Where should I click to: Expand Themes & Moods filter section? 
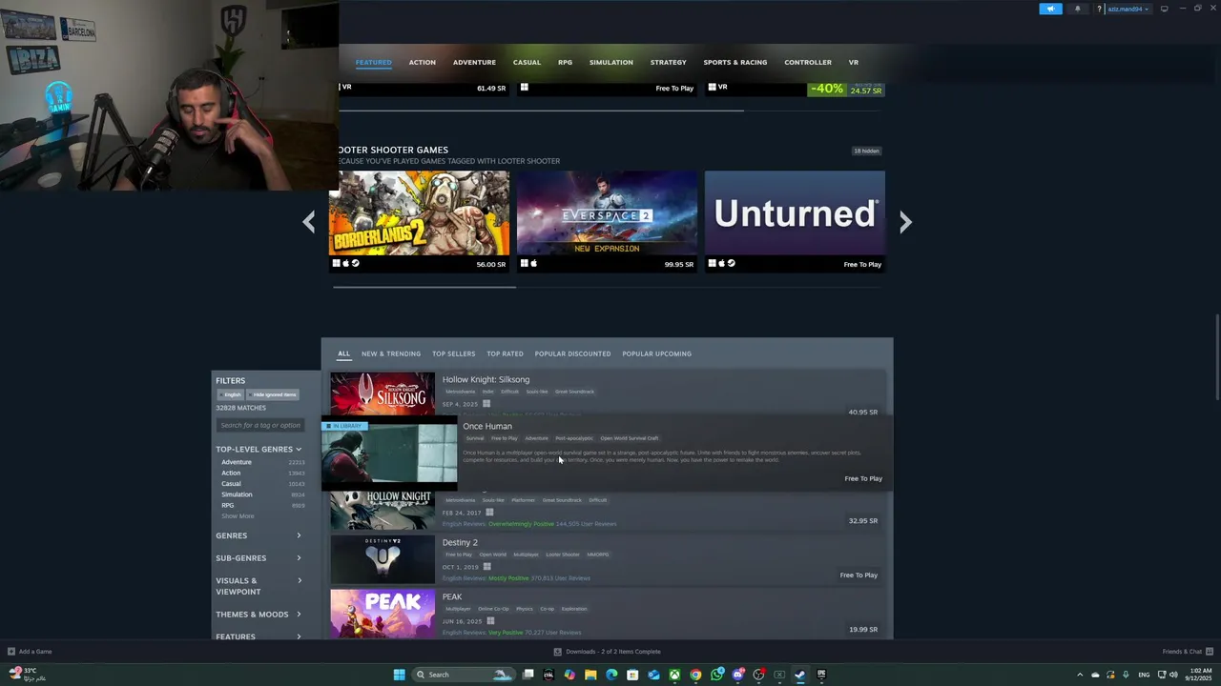259,615
